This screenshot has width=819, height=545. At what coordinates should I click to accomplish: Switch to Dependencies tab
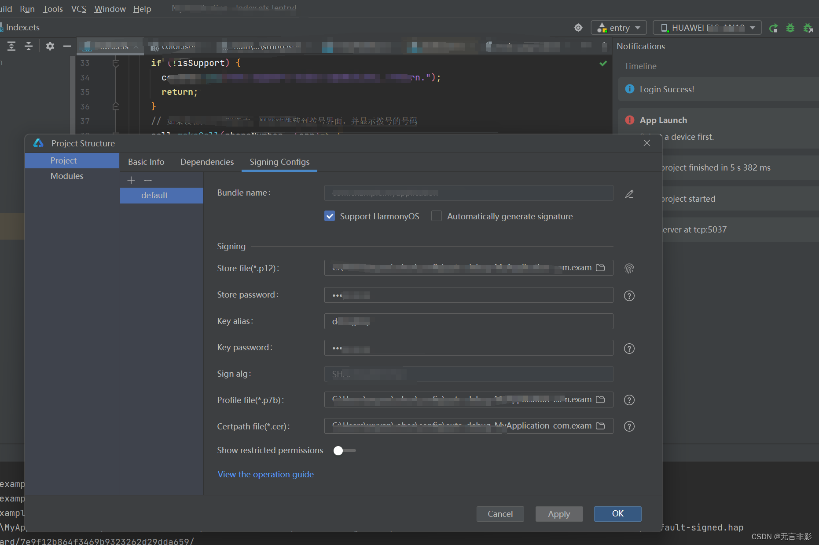pos(207,162)
